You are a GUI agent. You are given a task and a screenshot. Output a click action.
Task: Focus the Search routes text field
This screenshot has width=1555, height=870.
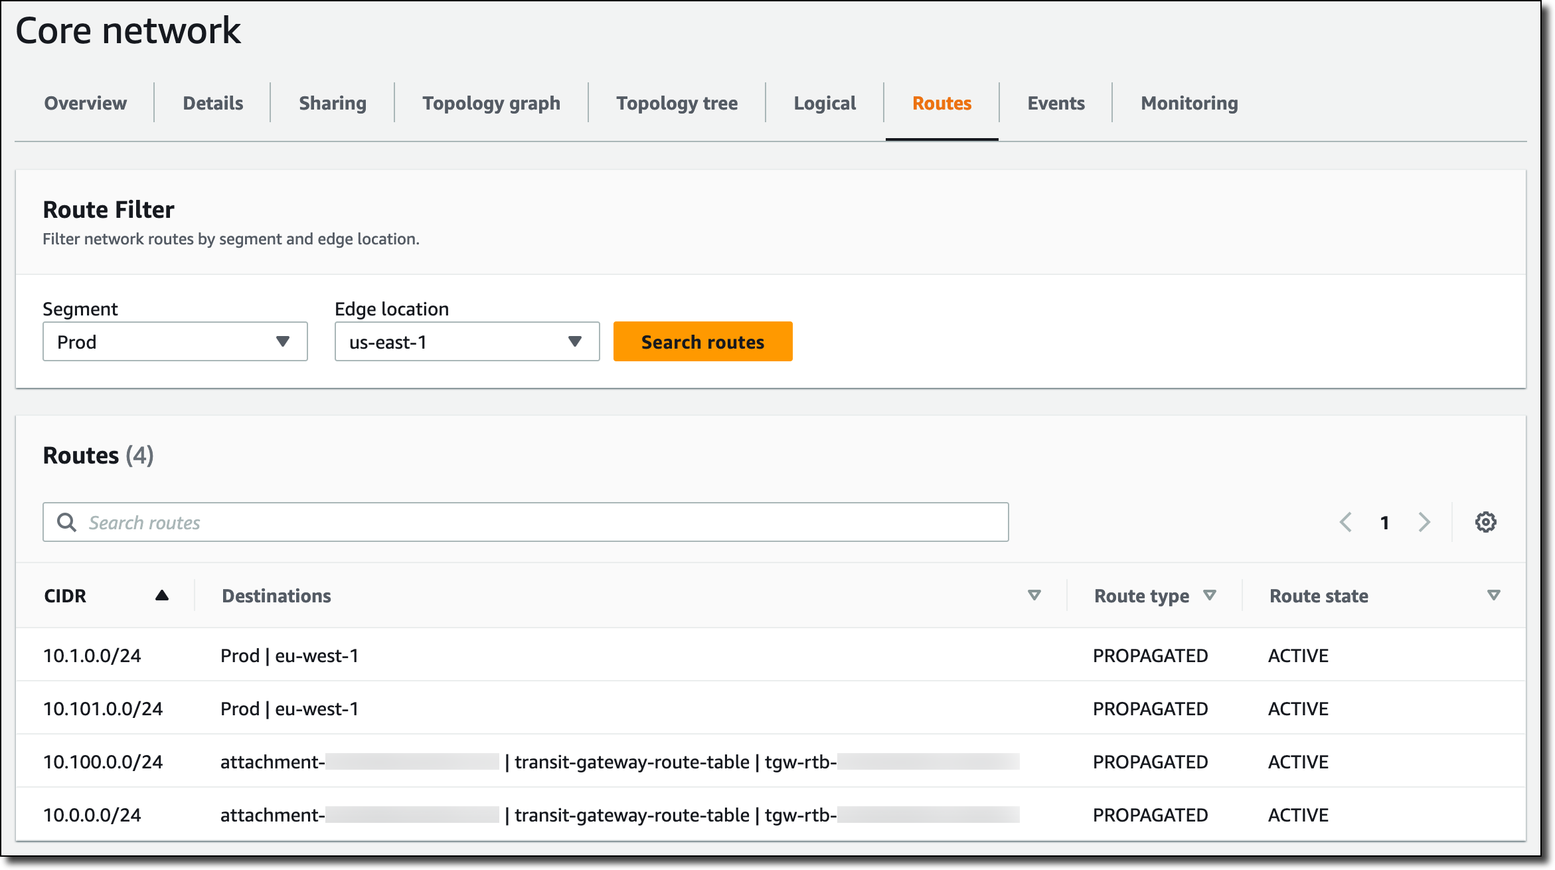point(544,522)
